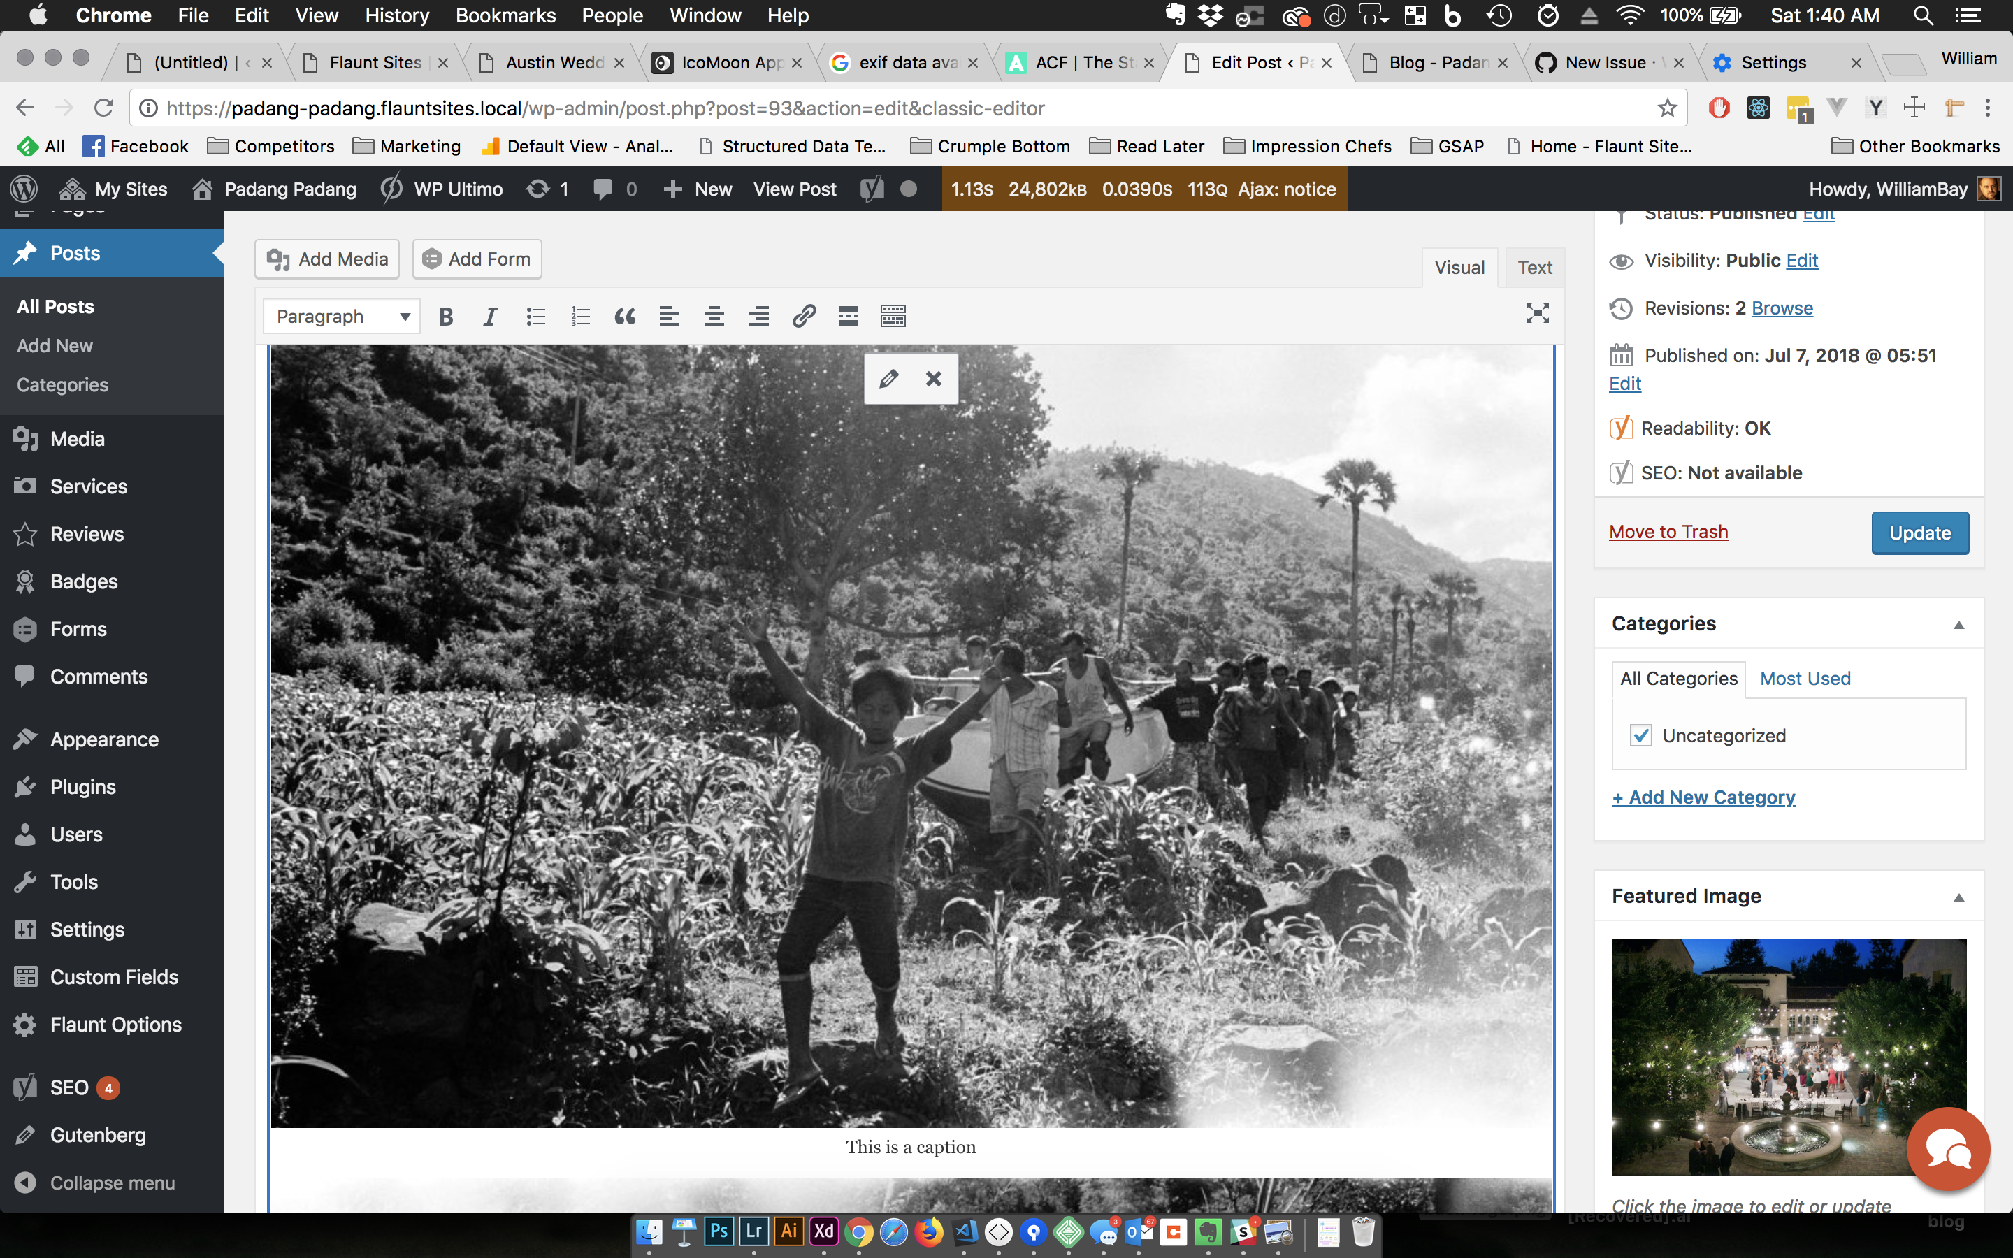Open the Paragraph format dropdown

[x=342, y=316]
